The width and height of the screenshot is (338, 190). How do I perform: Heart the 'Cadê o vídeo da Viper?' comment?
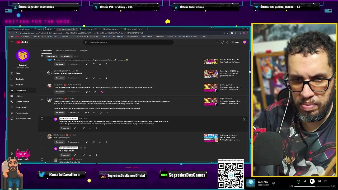pos(100,142)
